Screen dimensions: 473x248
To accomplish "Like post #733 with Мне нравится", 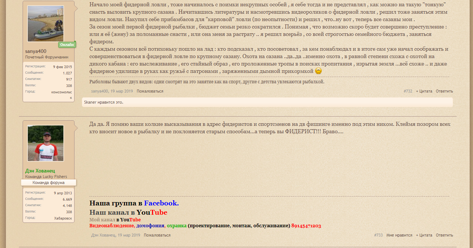I will 399,235.
